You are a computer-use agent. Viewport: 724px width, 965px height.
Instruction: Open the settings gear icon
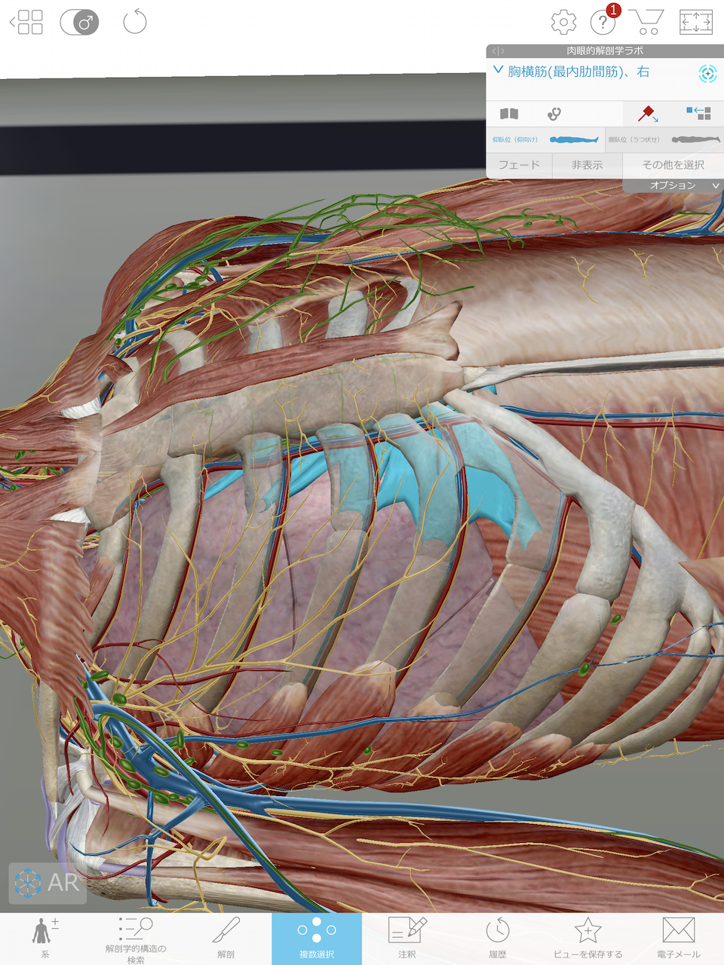click(x=563, y=23)
